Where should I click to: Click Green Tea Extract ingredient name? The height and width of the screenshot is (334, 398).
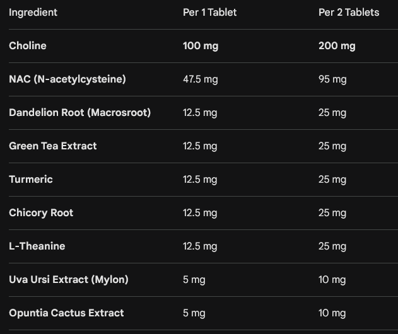point(53,146)
